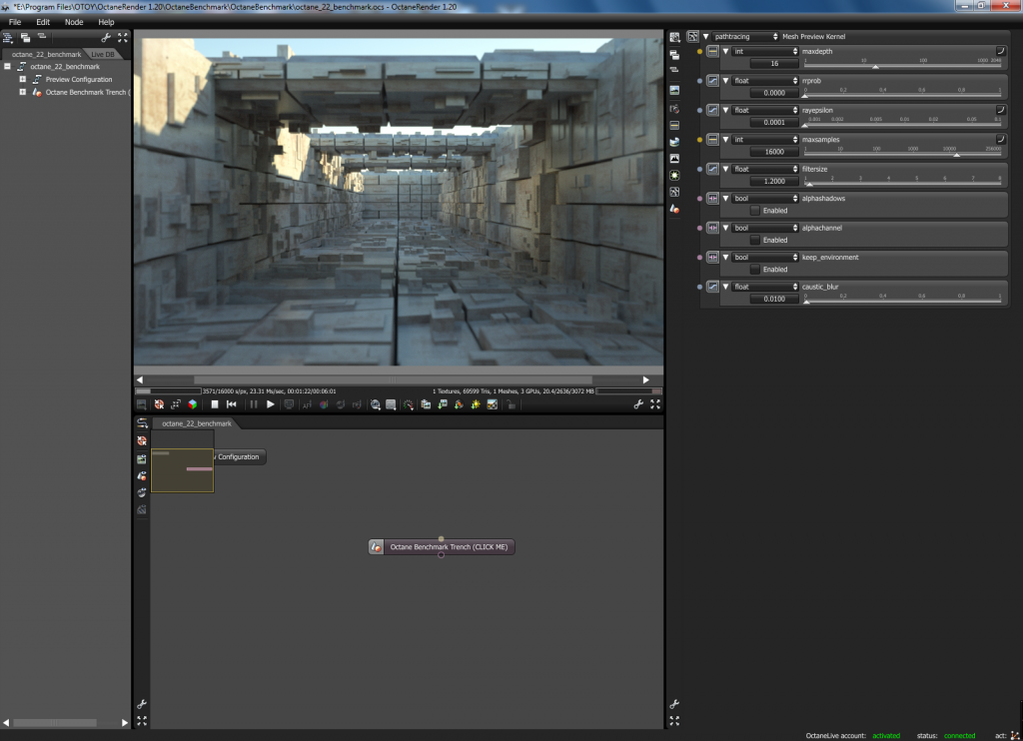Image resolution: width=1023 pixels, height=741 pixels.
Task: Select Preview Configuration in outliner tree
Action: (78, 79)
